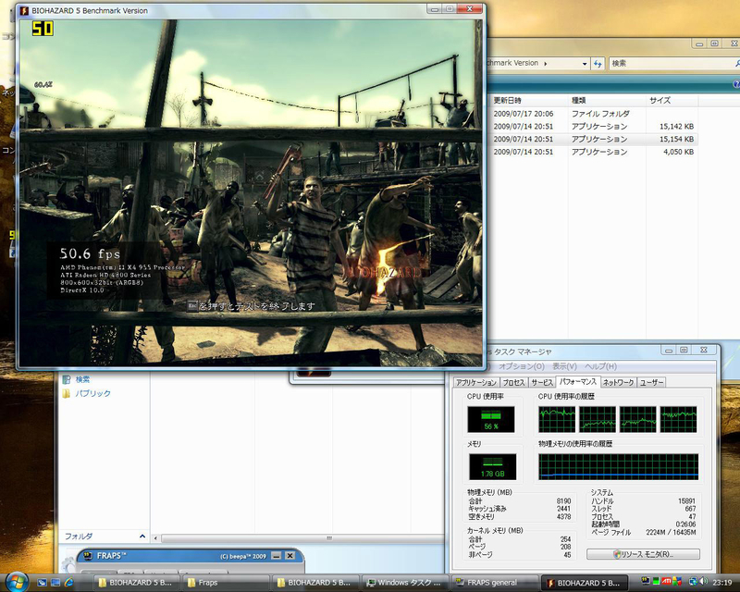Select the 15,142 KB file row
This screenshot has width=740, height=592.
coord(593,127)
